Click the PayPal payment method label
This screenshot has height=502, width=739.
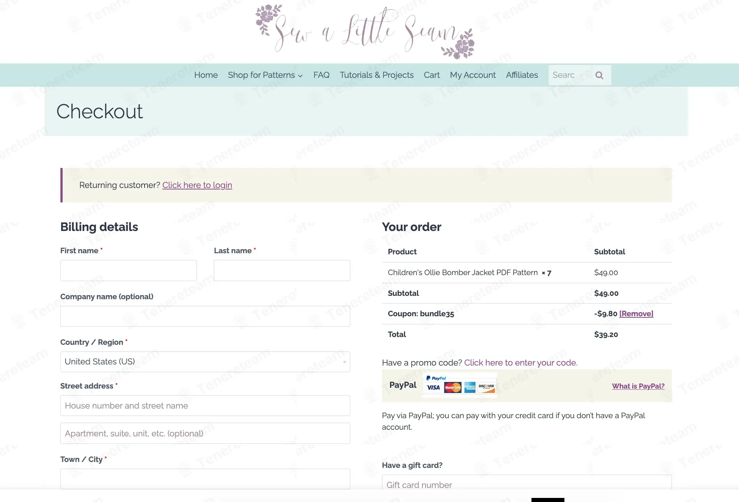click(403, 385)
